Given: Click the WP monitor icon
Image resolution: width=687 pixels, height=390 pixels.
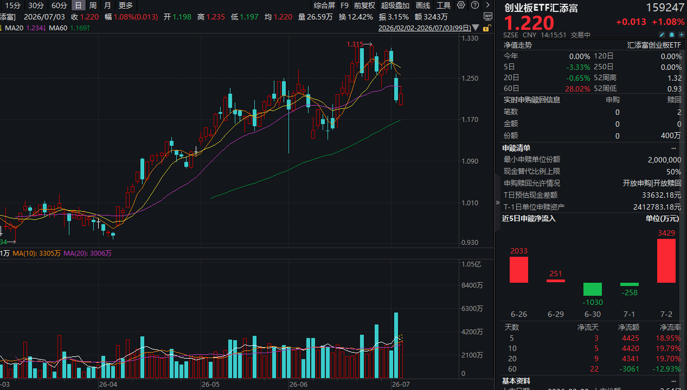Looking at the screenshot, I should (488, 16).
